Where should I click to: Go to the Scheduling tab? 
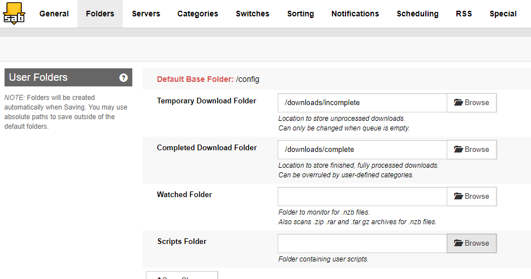point(417,14)
